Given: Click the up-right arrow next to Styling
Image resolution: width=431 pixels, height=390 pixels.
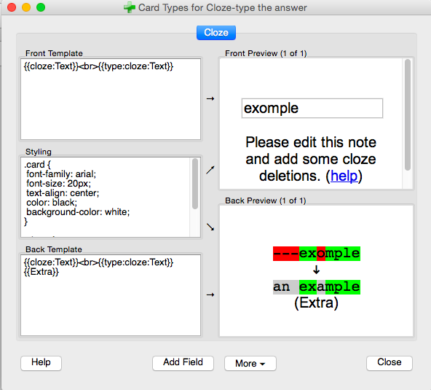Looking at the screenshot, I should click(x=210, y=170).
